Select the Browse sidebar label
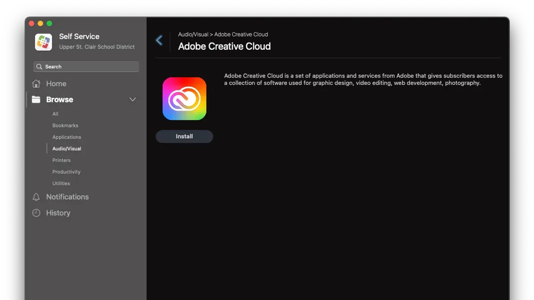Image resolution: width=534 pixels, height=300 pixels. pyautogui.click(x=60, y=100)
